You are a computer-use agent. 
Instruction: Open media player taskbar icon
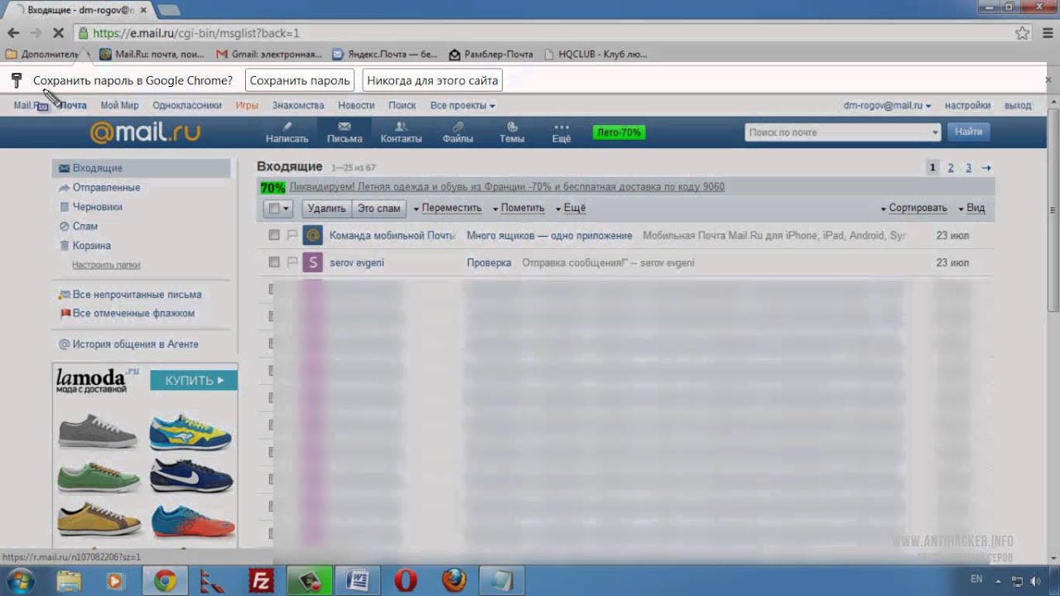[x=115, y=581]
